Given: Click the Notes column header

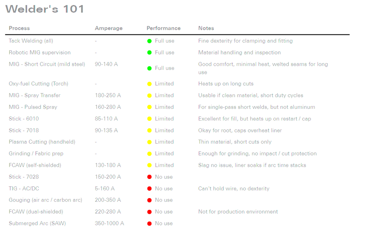Looking at the screenshot, I should [206, 28].
